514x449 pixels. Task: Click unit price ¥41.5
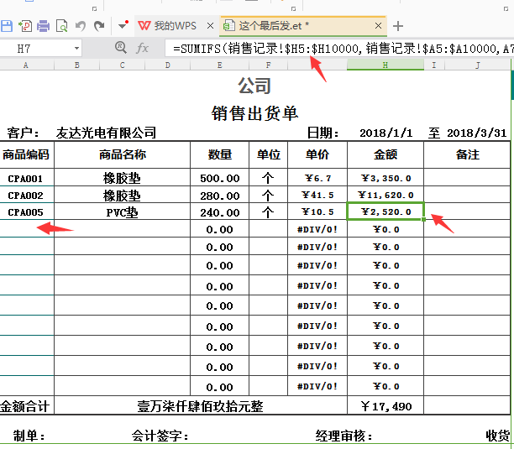[317, 196]
